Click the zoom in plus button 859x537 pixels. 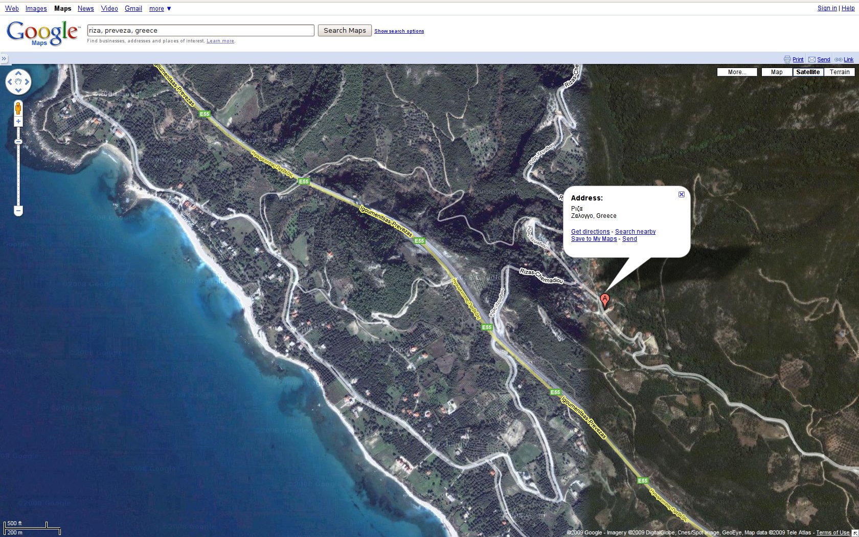[x=18, y=122]
